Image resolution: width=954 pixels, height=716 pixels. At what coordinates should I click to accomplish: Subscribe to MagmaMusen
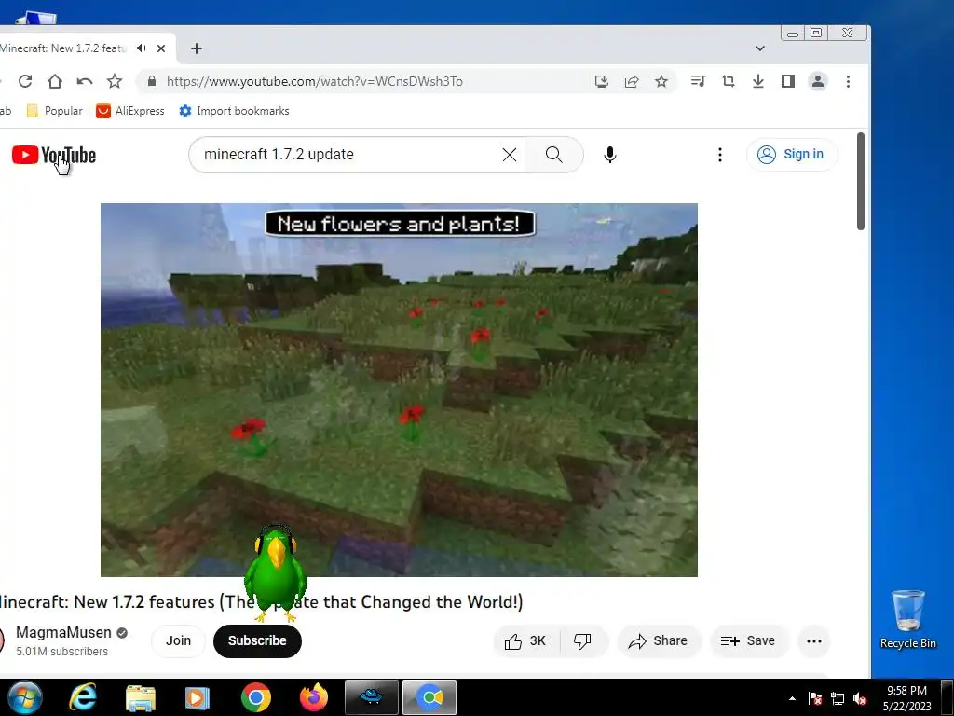(257, 640)
